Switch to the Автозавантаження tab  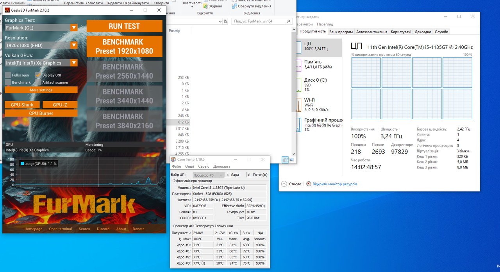[x=372, y=32]
